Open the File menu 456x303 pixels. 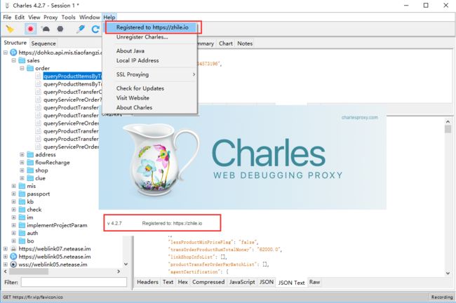[7, 17]
